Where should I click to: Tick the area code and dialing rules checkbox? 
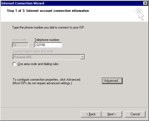pyautogui.click(x=15, y=64)
